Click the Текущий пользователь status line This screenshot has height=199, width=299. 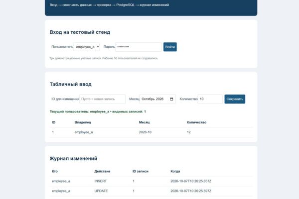[x=98, y=111]
